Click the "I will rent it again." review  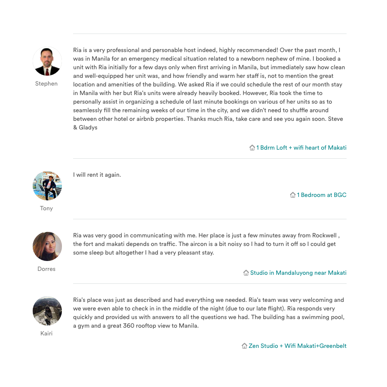[x=97, y=175]
